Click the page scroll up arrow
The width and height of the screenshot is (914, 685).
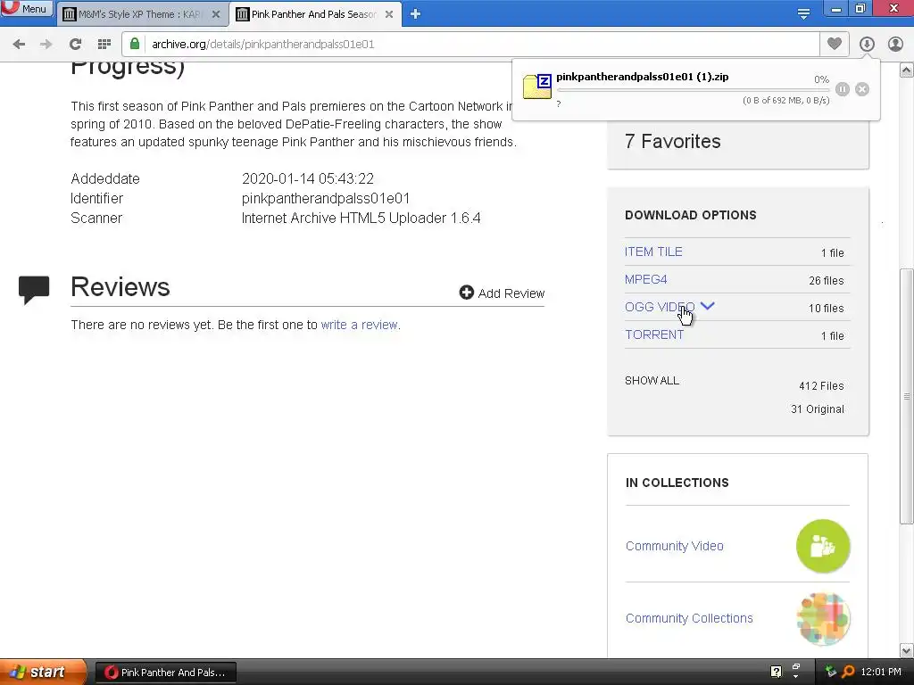point(907,70)
